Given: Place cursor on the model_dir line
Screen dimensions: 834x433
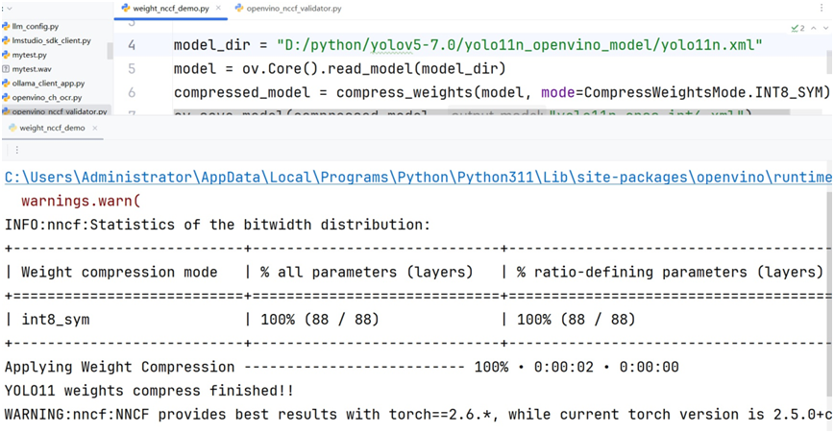Looking at the screenshot, I should (x=468, y=45).
